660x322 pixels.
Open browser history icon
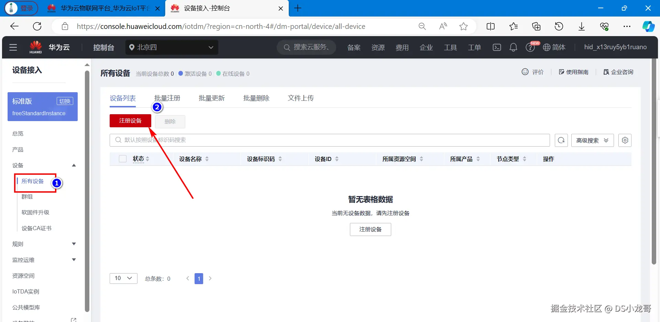pos(559,26)
